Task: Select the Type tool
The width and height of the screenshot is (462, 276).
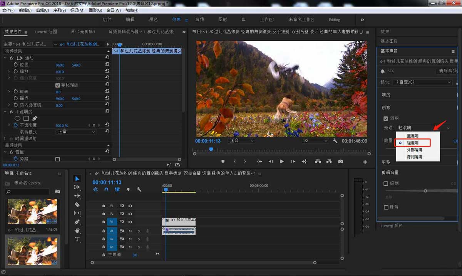Action: [x=77, y=239]
